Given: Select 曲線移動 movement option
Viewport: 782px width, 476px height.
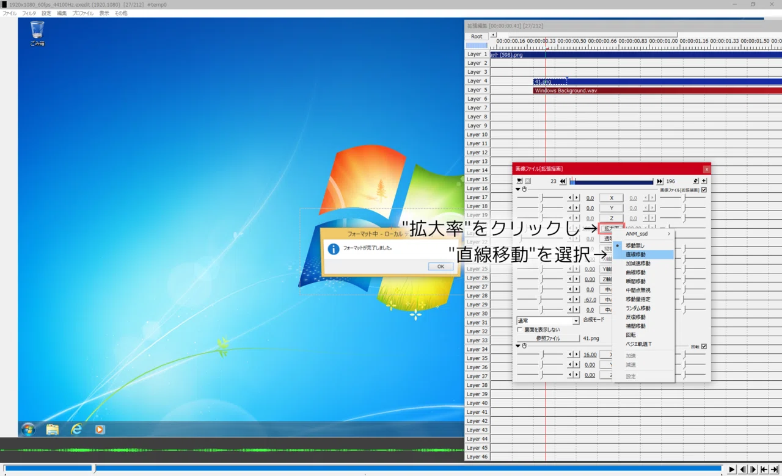Looking at the screenshot, I should pos(643,273).
